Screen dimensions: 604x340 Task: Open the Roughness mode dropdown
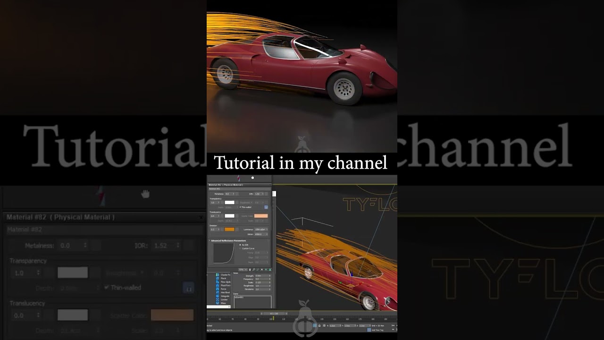point(246,203)
